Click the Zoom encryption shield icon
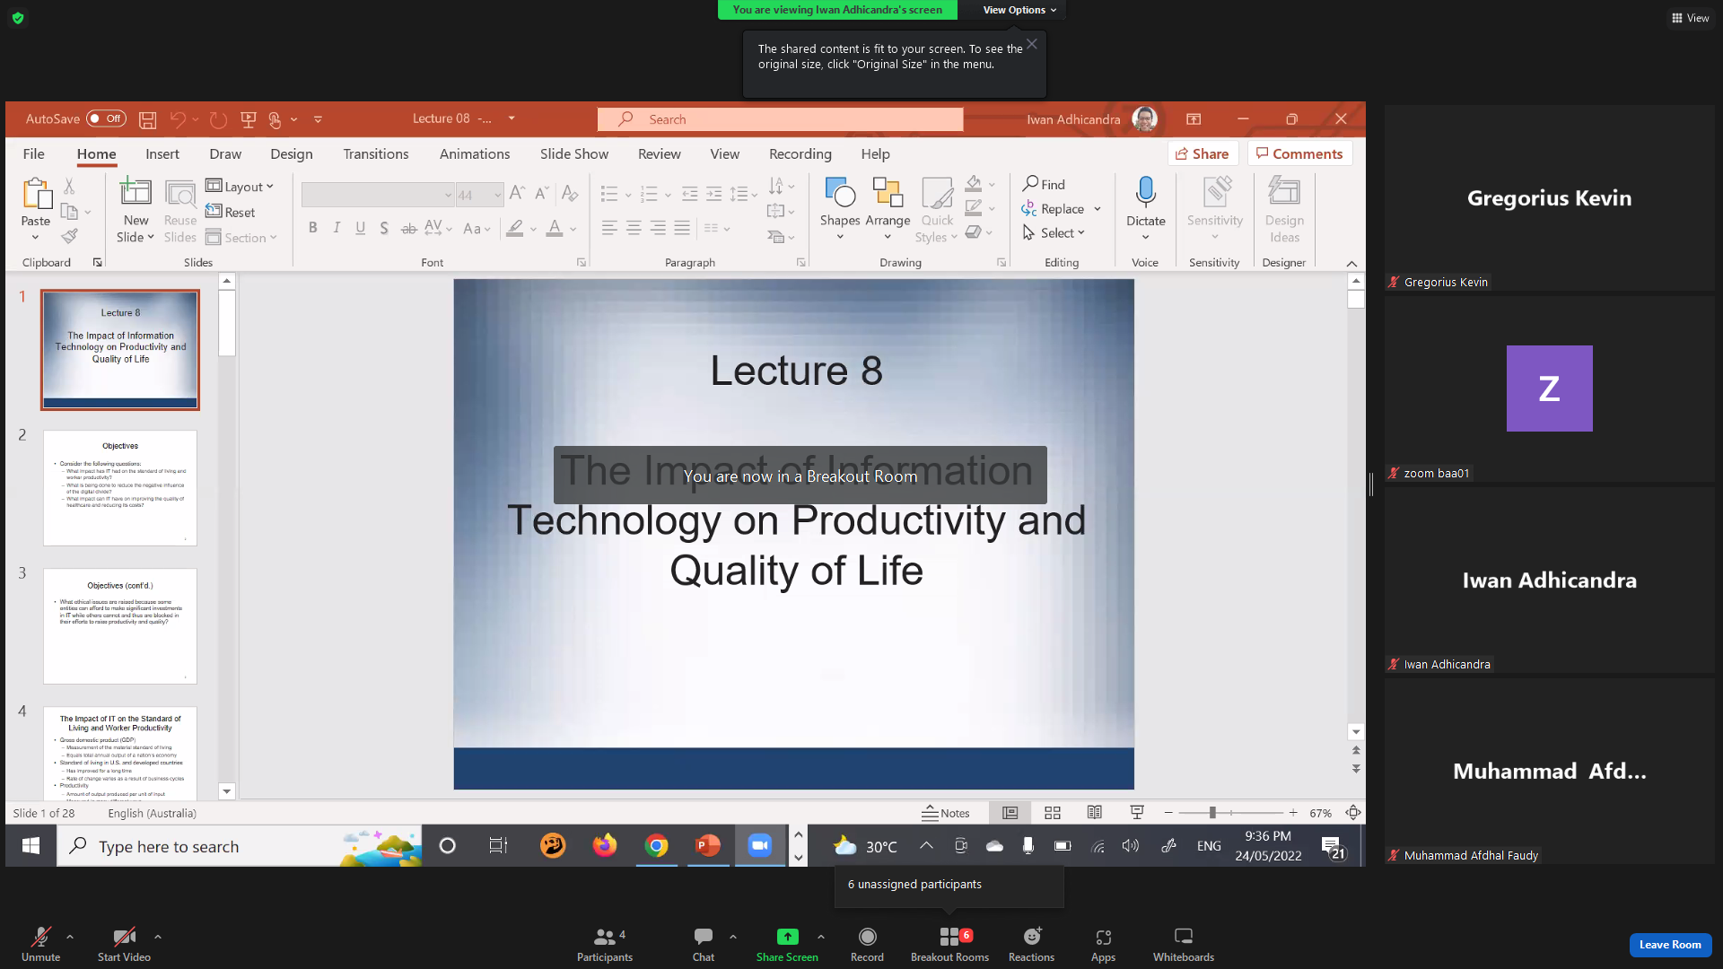Viewport: 1723px width, 969px height. pos(18,18)
